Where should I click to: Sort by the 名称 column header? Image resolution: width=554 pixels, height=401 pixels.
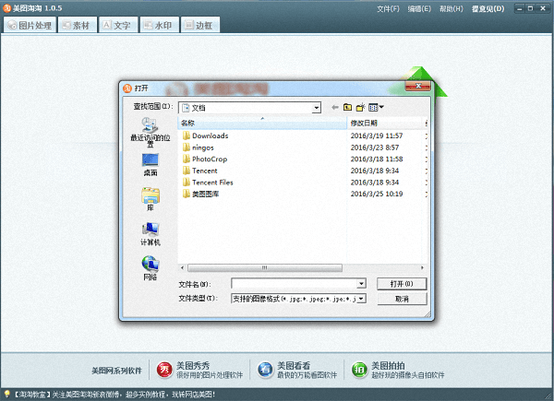(262, 123)
